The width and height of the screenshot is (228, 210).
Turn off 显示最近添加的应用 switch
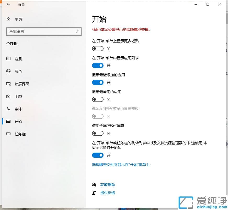point(98,82)
